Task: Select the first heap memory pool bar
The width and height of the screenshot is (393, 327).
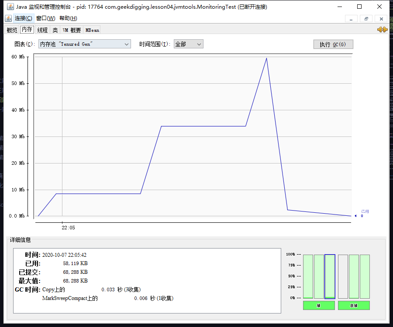Action: pos(308,276)
